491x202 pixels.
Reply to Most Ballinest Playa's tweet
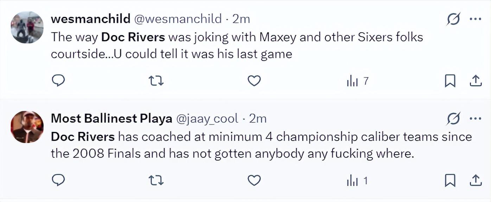click(58, 181)
